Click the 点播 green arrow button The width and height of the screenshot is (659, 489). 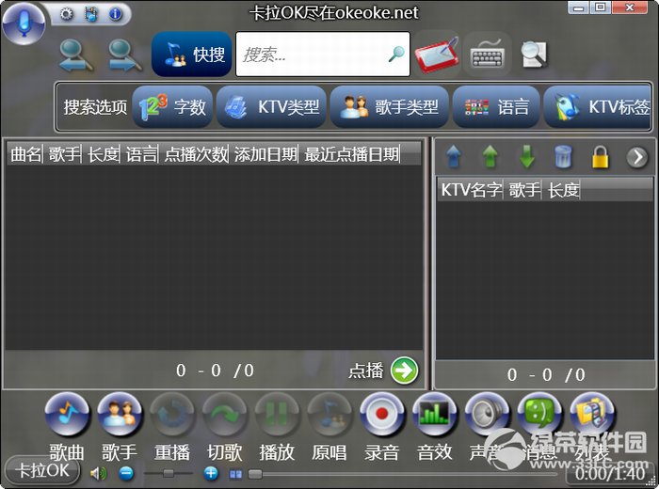point(404,371)
